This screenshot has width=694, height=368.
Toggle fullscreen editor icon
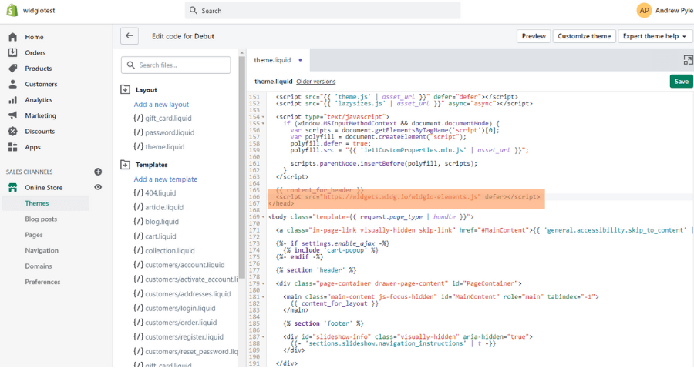point(687,60)
